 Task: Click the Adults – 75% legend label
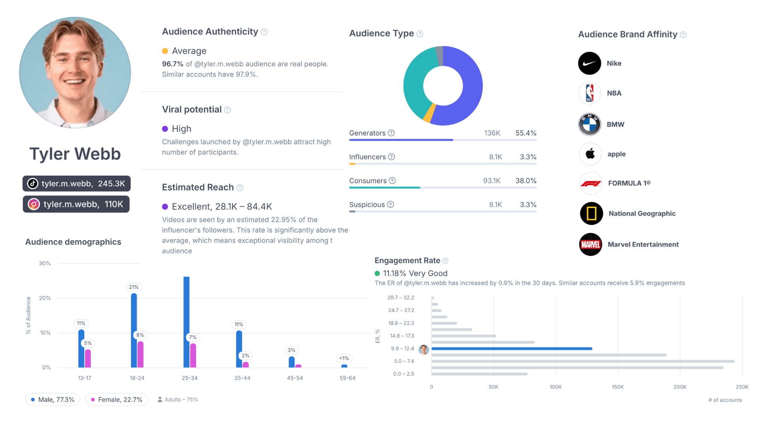click(x=178, y=400)
